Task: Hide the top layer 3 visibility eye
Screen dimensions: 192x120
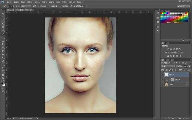Action: pyautogui.click(x=162, y=75)
